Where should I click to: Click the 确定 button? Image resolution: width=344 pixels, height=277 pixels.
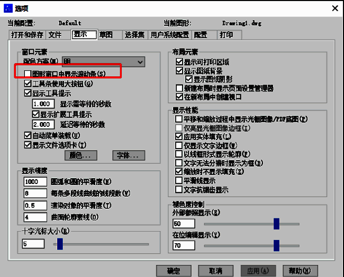pyautogui.click(x=174, y=271)
